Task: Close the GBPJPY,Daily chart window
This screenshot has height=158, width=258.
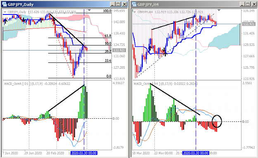Action: [124, 4]
